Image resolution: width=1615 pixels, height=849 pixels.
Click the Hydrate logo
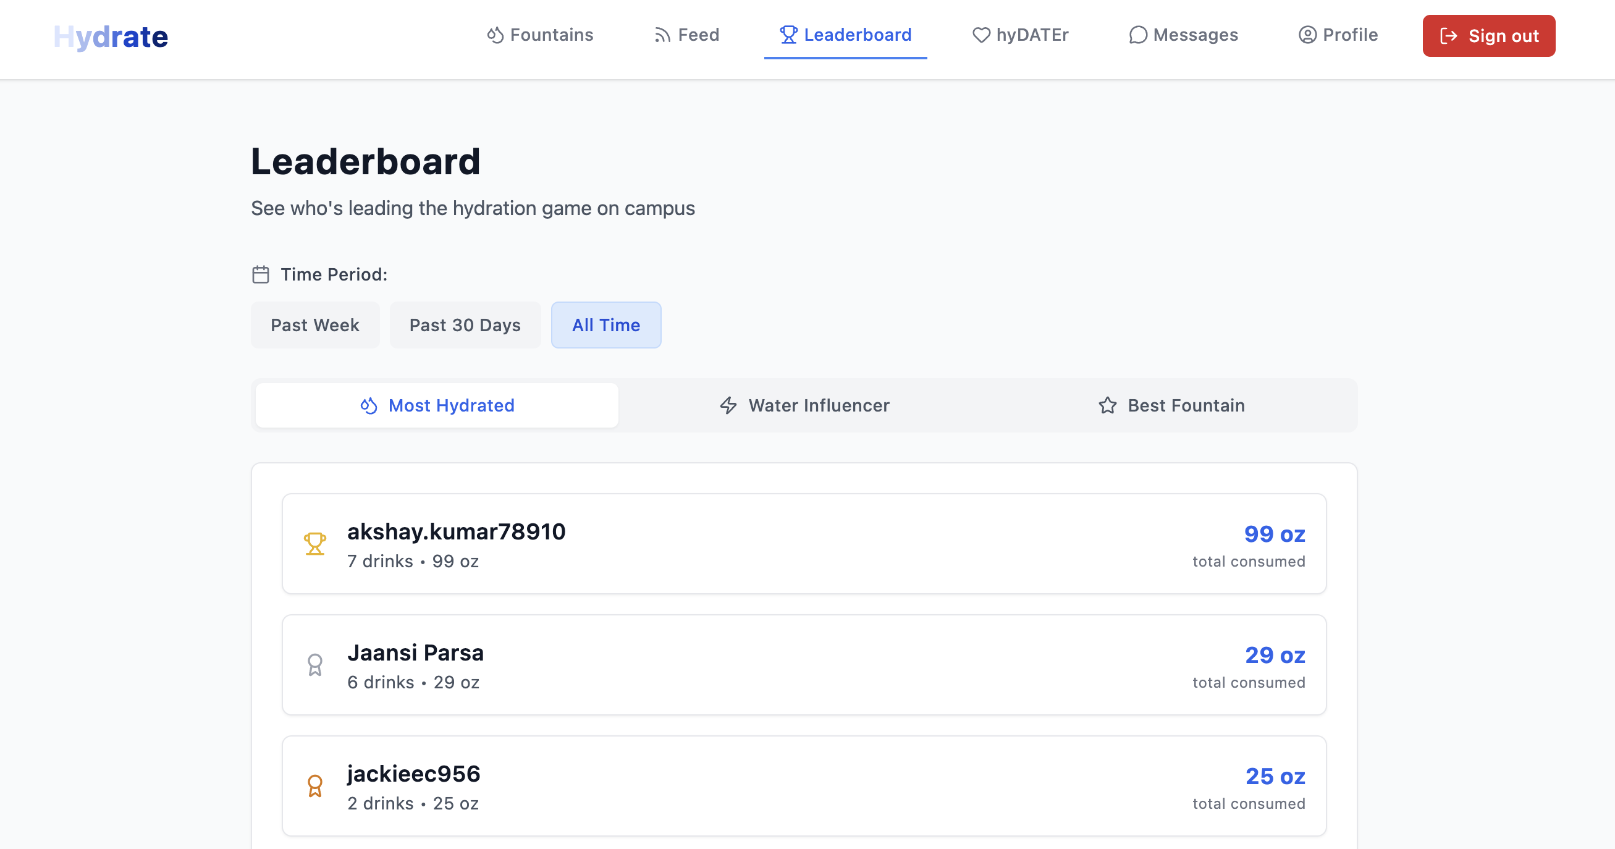coord(111,36)
